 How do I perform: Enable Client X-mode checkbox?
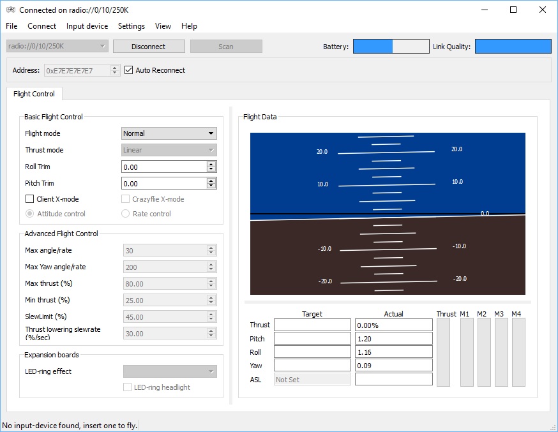(x=29, y=199)
